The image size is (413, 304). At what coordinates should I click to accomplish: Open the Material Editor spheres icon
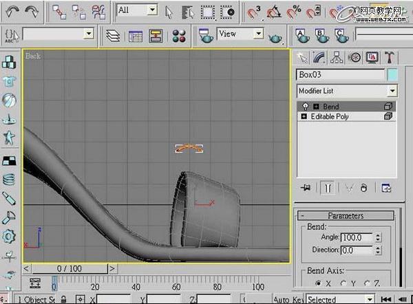179,36
